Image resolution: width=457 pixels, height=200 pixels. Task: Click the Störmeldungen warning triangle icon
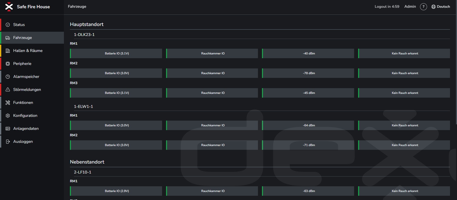[8, 90]
